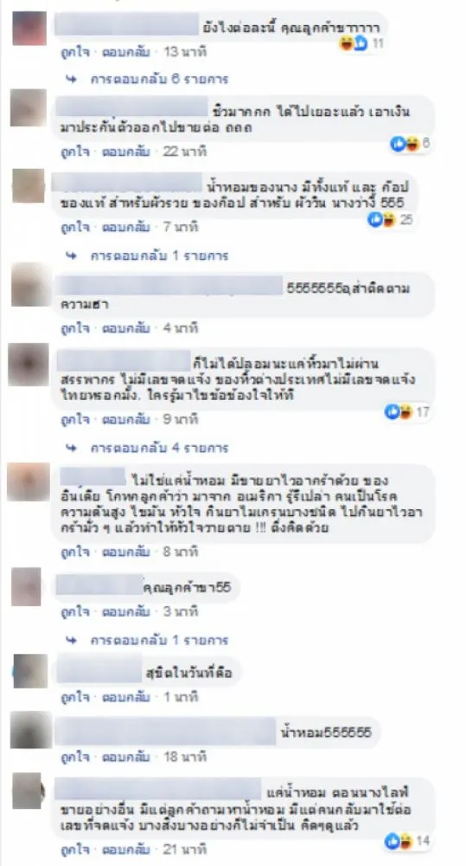Open reactions with count 14 on last comment
The width and height of the screenshot is (466, 866).
[x=407, y=841]
